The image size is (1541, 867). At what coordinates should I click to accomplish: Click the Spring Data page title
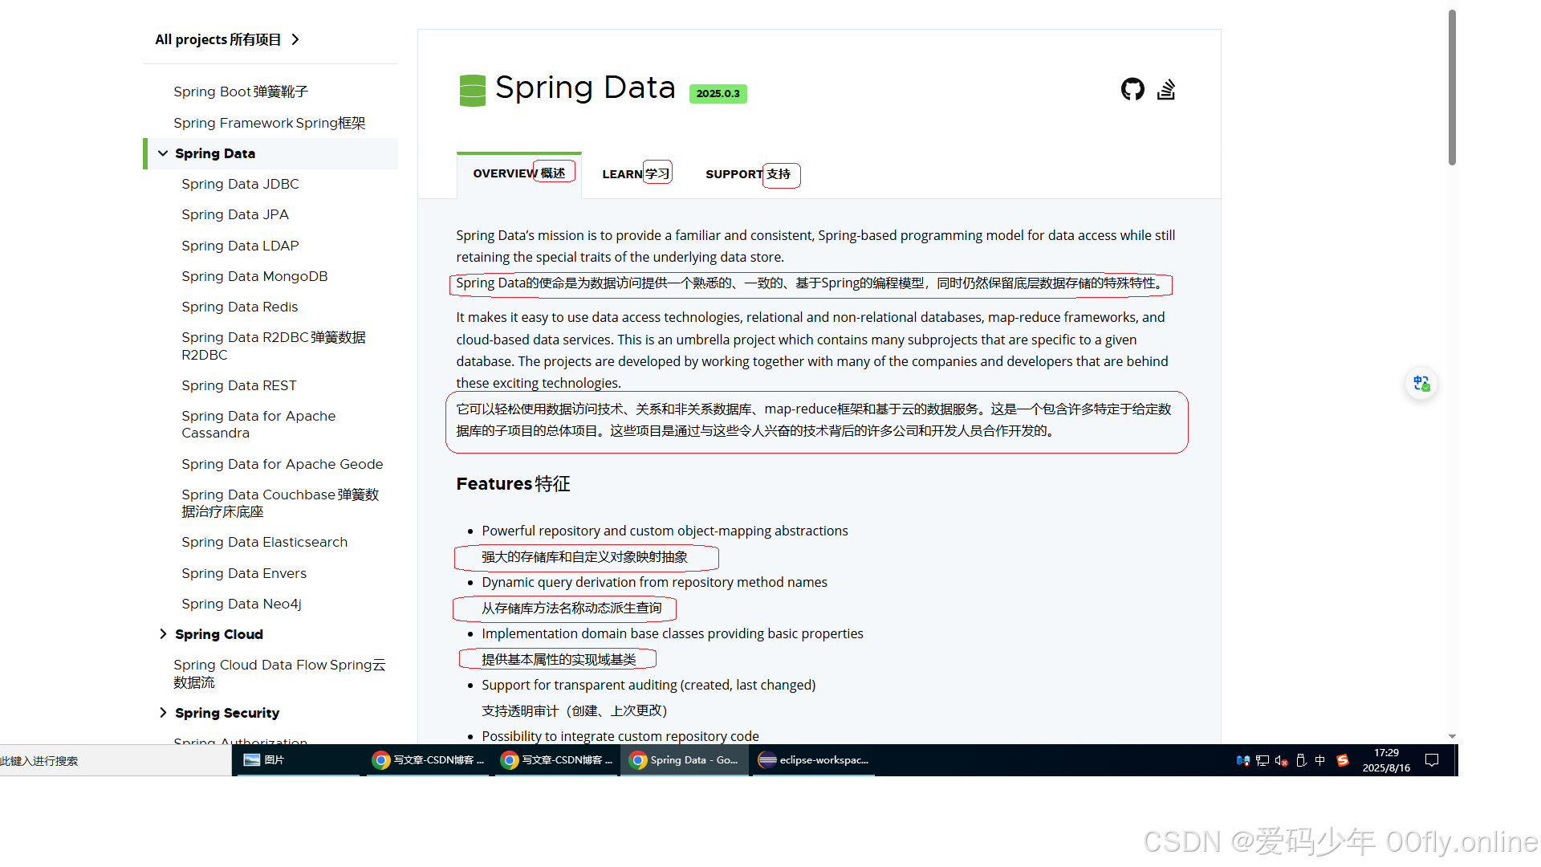pyautogui.click(x=585, y=88)
